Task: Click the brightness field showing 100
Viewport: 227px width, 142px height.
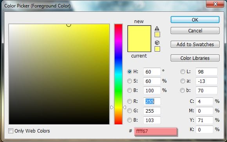Action: click(152, 90)
